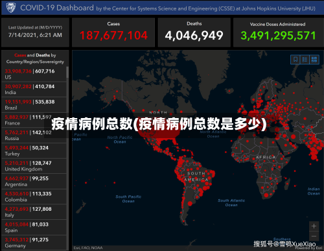Click the North Pacific Ocean map label

click(120, 139)
